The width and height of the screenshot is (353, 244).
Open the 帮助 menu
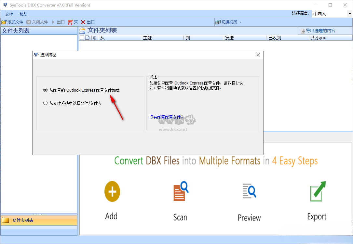coord(23,14)
